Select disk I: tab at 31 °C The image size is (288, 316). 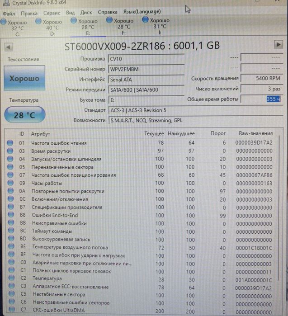156,26
